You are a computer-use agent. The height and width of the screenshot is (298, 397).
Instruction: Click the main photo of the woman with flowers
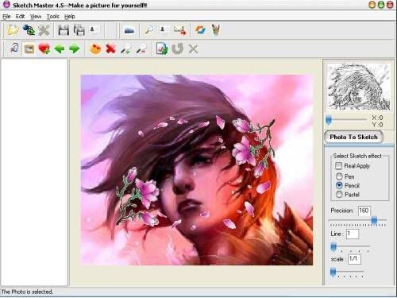(197, 170)
